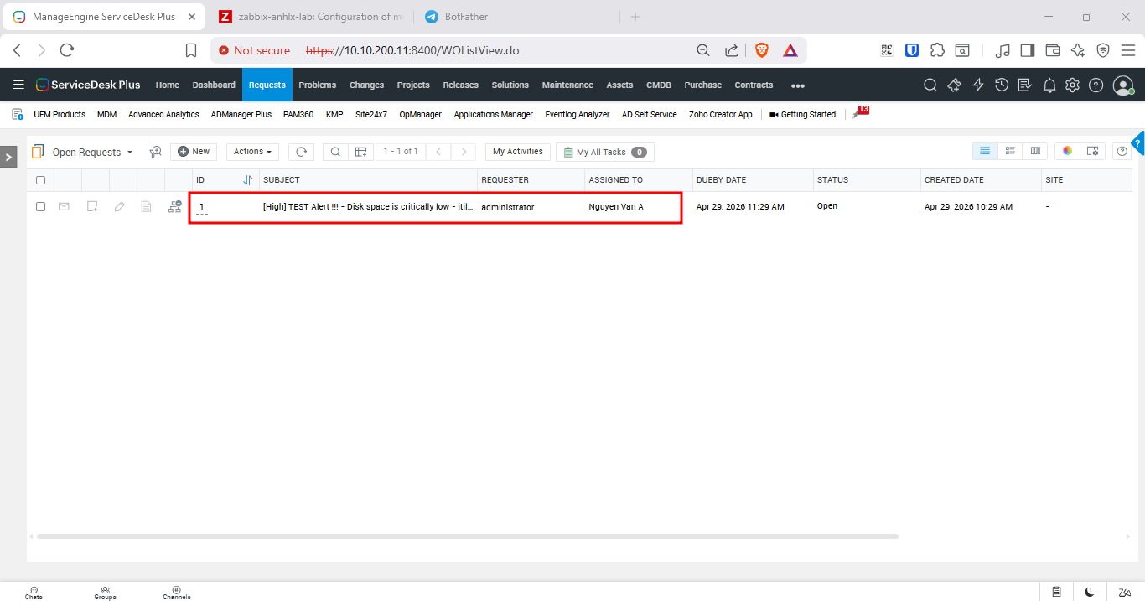Toggle the select all requests checkbox
Image resolution: width=1145 pixels, height=601 pixels.
[40, 180]
